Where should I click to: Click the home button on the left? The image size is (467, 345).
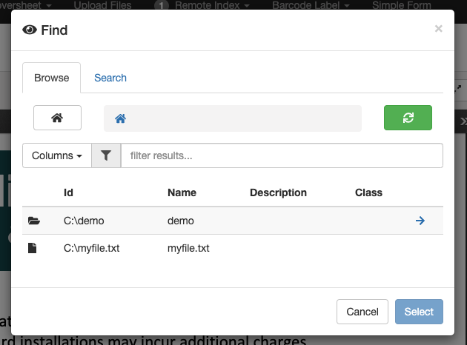(x=57, y=118)
